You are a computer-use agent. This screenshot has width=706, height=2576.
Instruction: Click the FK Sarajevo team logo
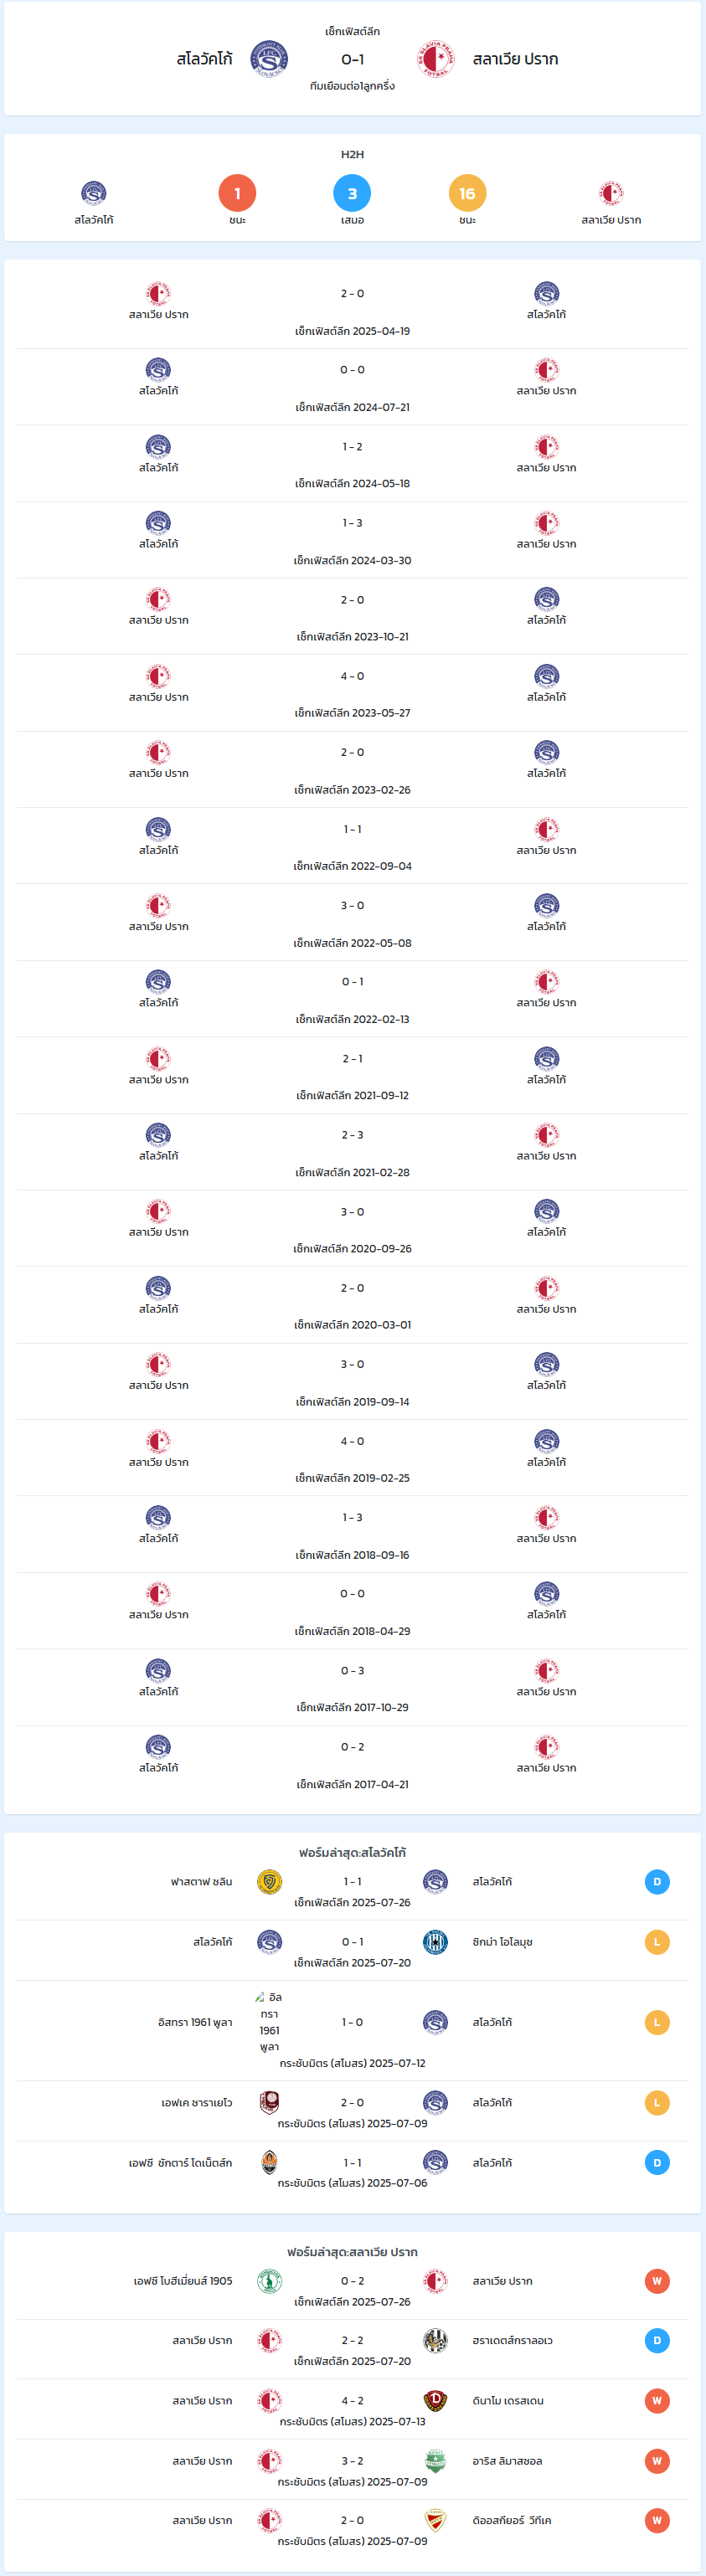tap(269, 2102)
